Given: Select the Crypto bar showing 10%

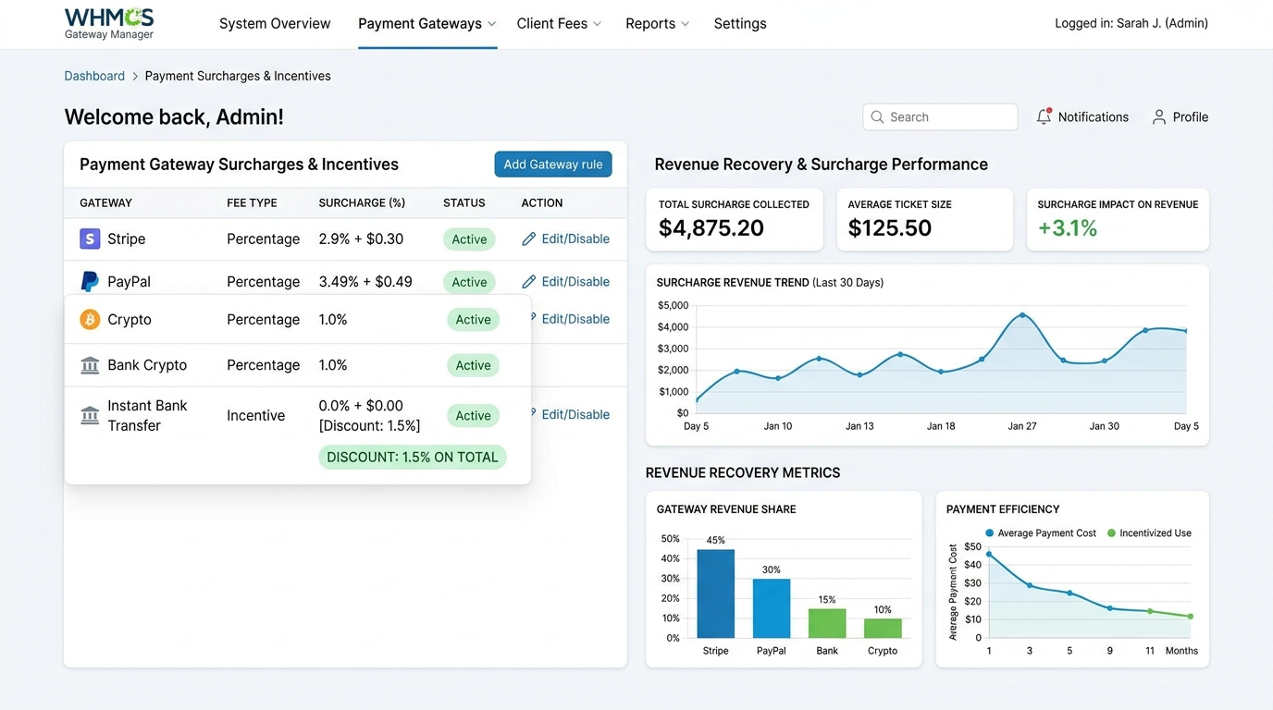Looking at the screenshot, I should point(883,629).
